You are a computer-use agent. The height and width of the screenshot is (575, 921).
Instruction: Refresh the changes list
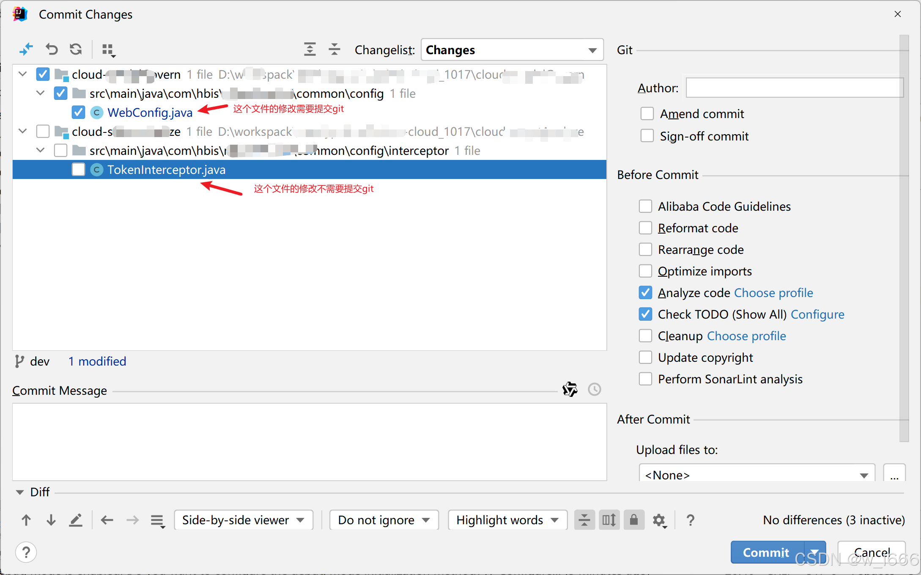coord(76,50)
